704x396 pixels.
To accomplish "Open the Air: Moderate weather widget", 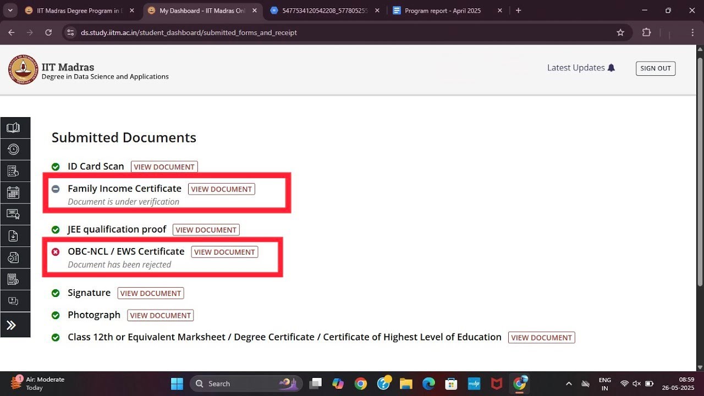I will click(x=38, y=383).
